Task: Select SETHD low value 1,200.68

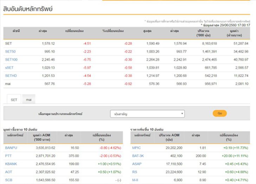Action: coord(180,75)
